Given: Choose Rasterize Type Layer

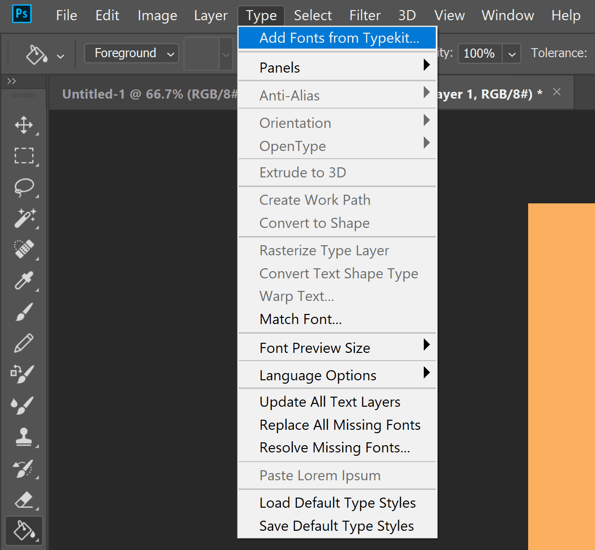Looking at the screenshot, I should pyautogui.click(x=337, y=250).
